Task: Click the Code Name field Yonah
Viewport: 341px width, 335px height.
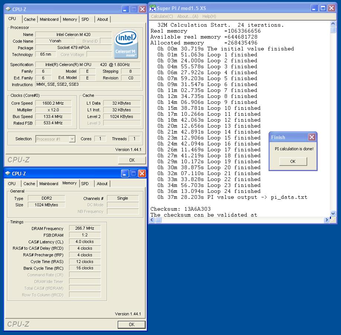Action: tap(55, 41)
